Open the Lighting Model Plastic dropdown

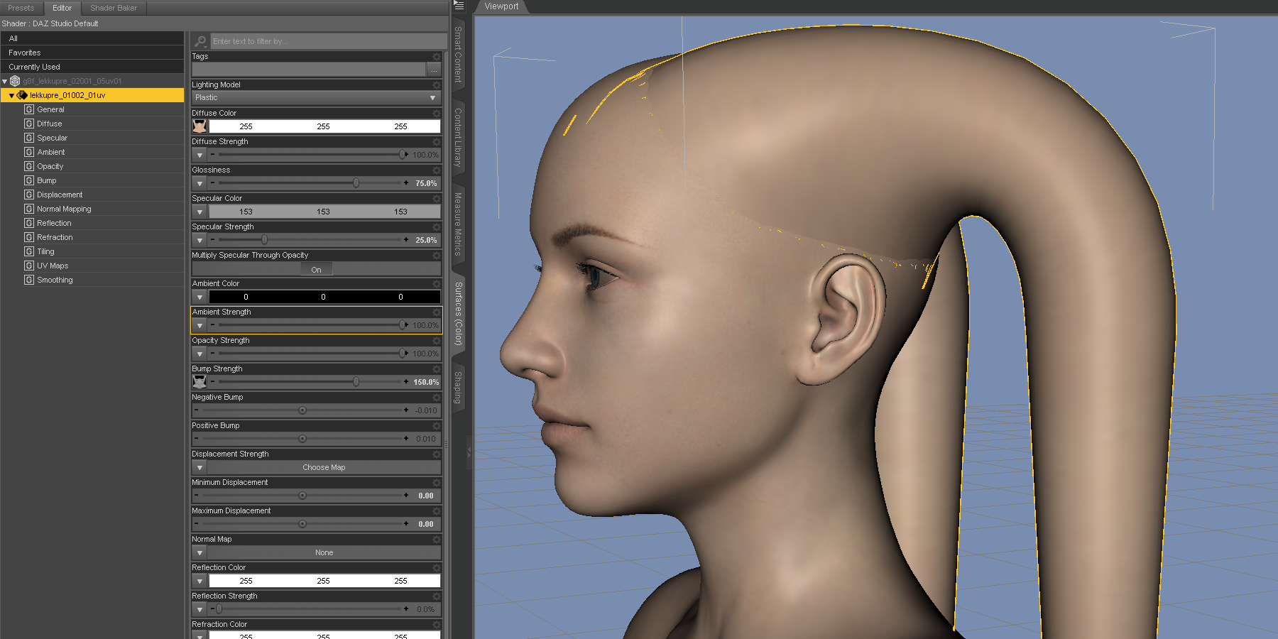pyautogui.click(x=316, y=98)
